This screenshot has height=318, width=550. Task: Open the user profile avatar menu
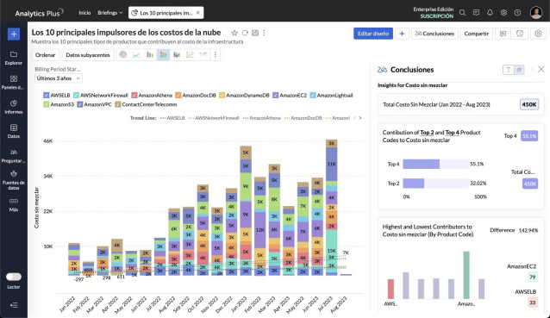(x=536, y=13)
